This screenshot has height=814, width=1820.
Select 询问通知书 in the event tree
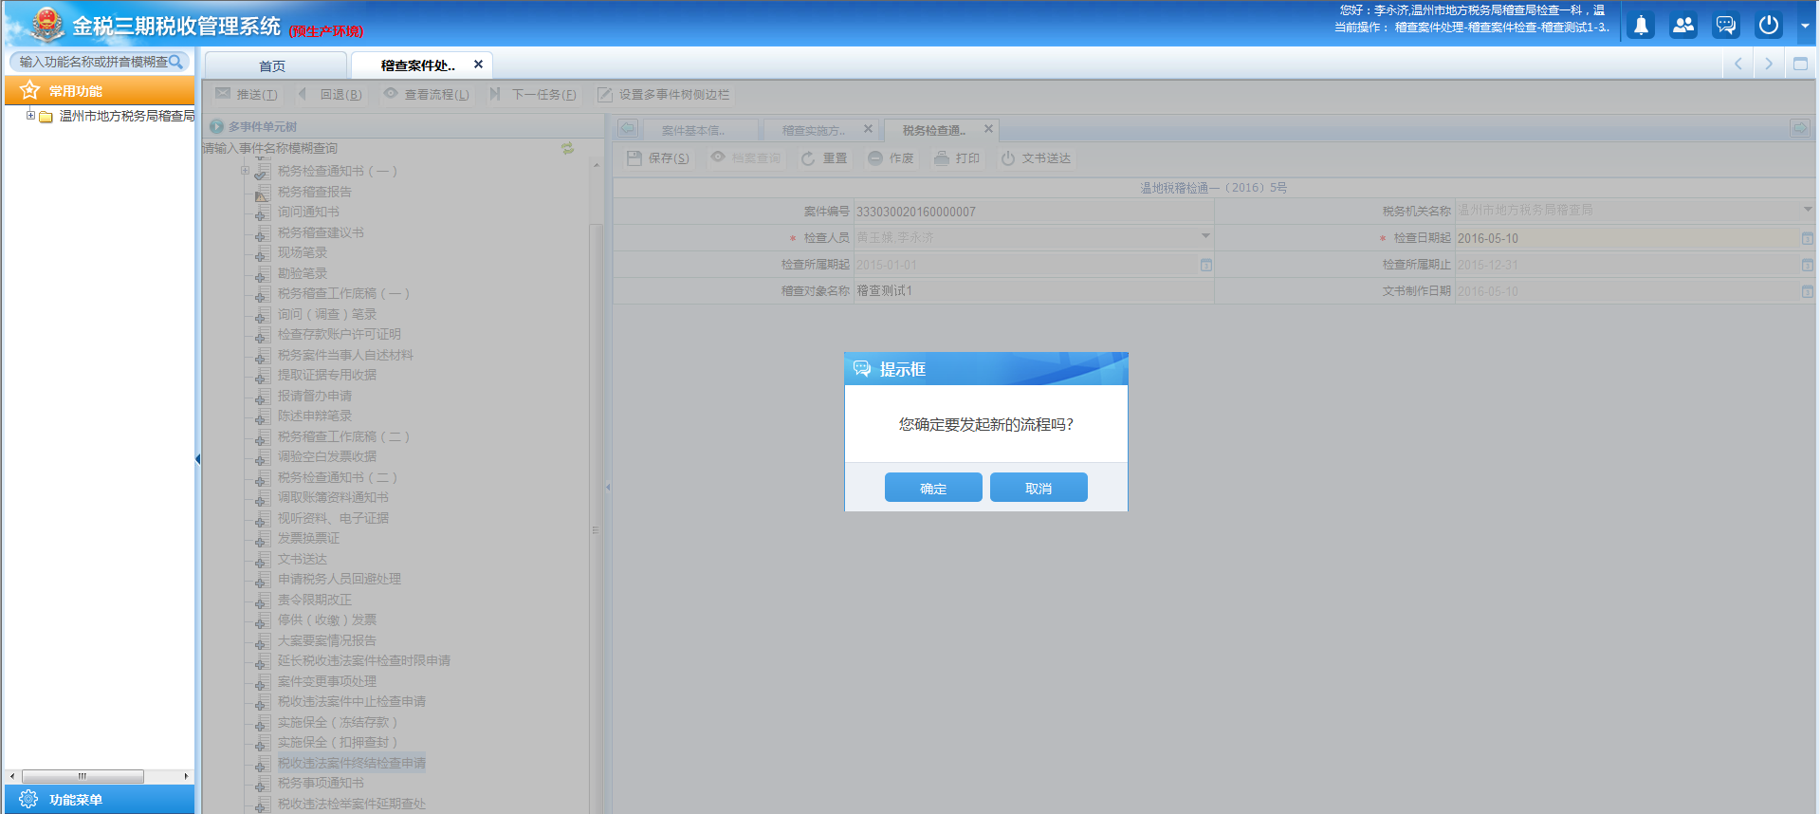pyautogui.click(x=307, y=212)
